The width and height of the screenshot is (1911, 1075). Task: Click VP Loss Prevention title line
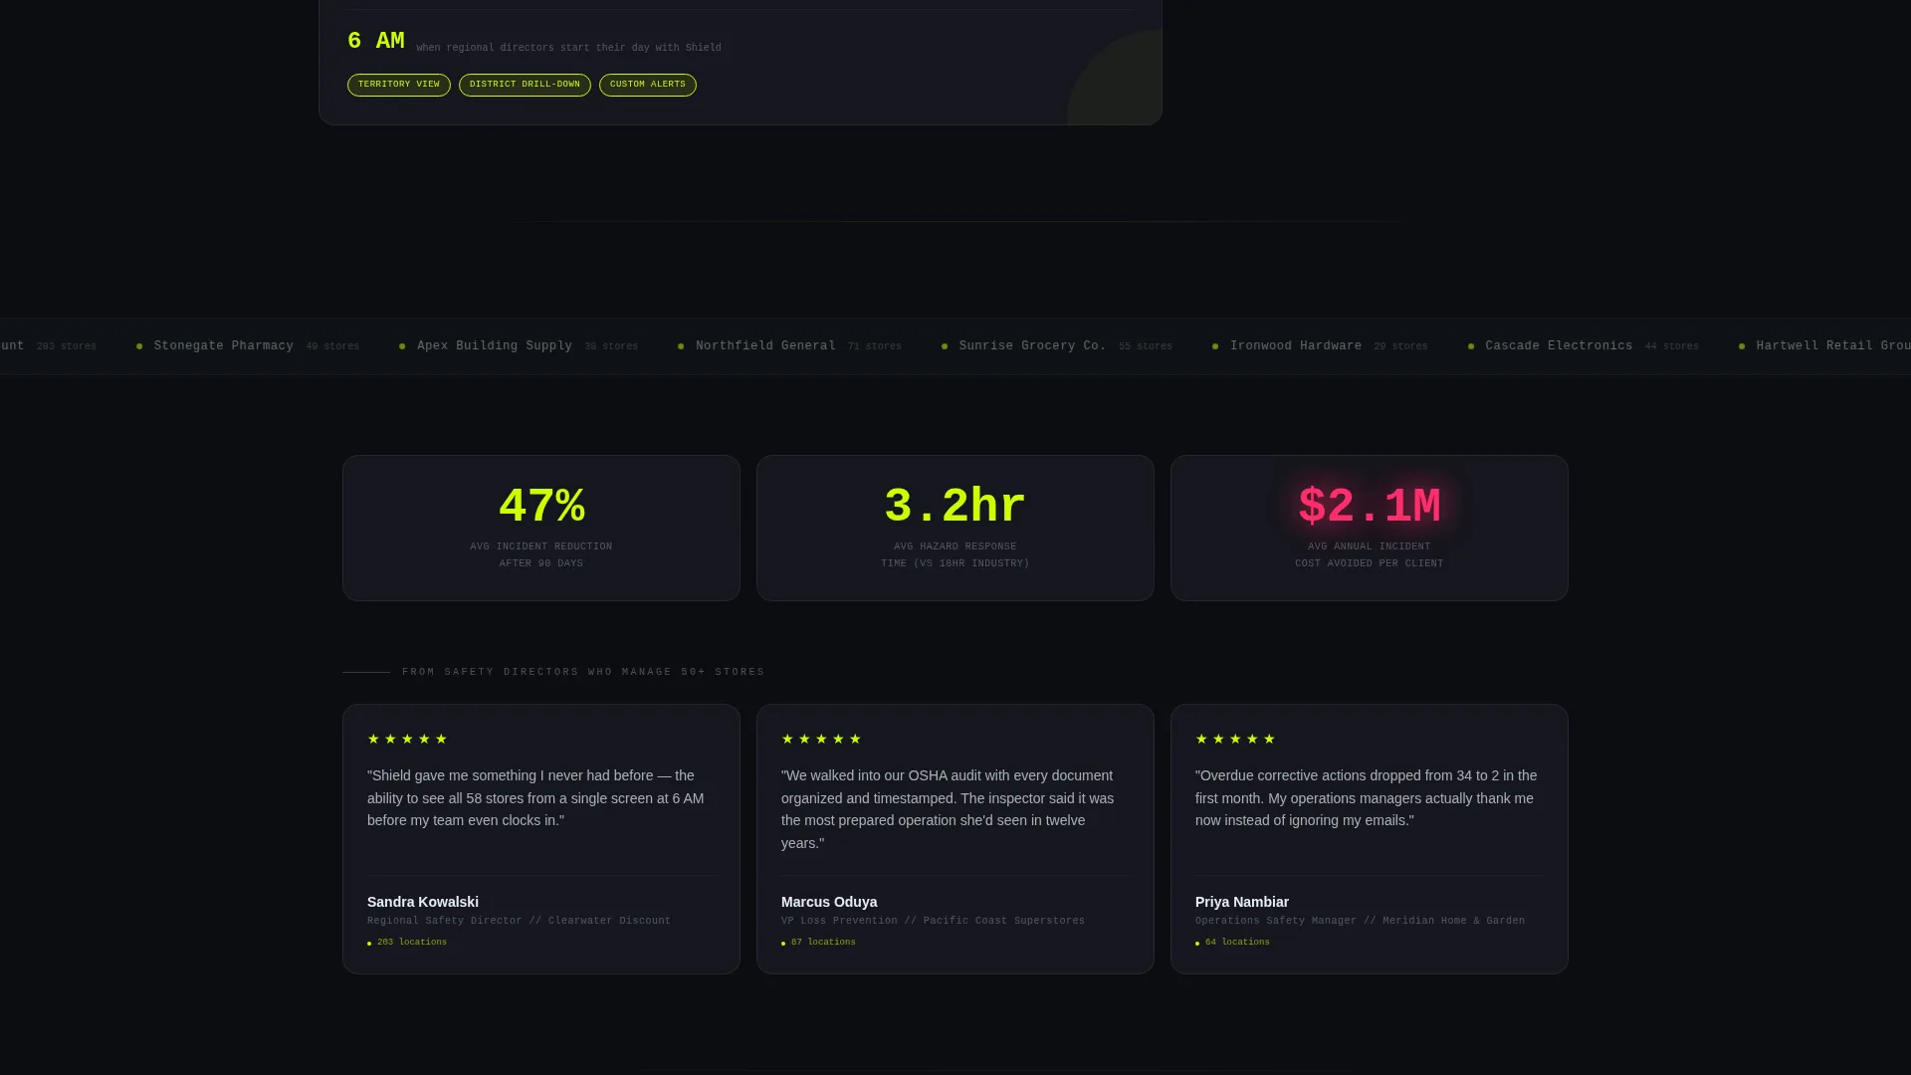pyautogui.click(x=933, y=921)
